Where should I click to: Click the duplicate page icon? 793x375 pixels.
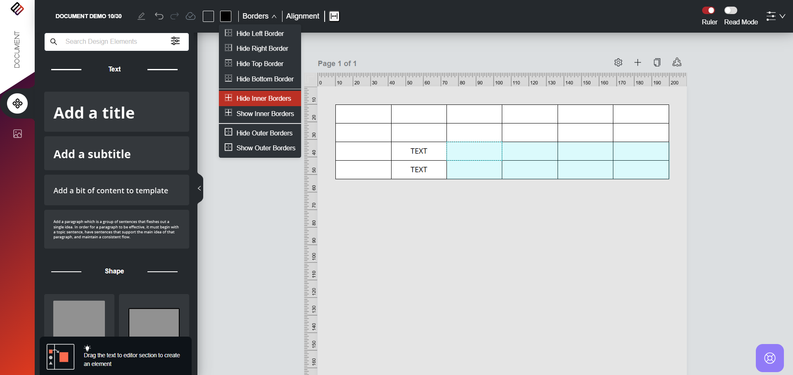click(x=657, y=62)
